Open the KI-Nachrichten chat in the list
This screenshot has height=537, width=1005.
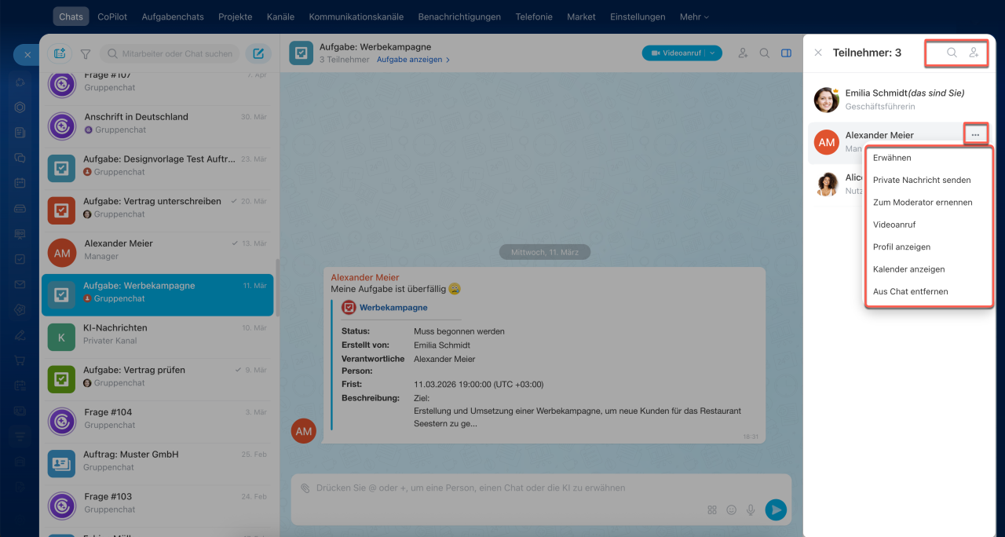(157, 334)
